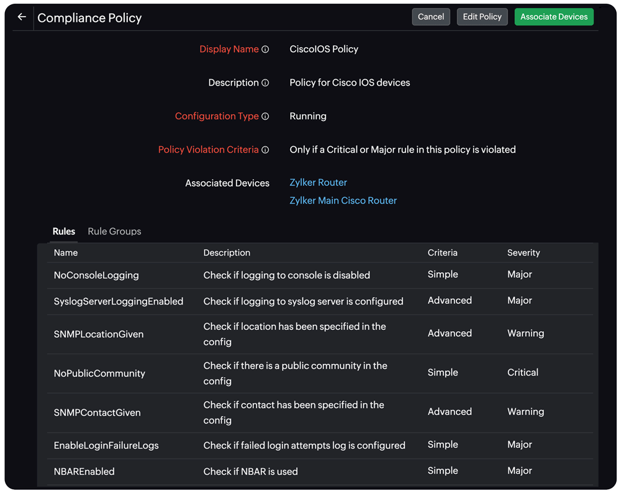This screenshot has height=493, width=621.
Task: Click the back arrow to exit Compliance Policy
Action: pyautogui.click(x=21, y=17)
